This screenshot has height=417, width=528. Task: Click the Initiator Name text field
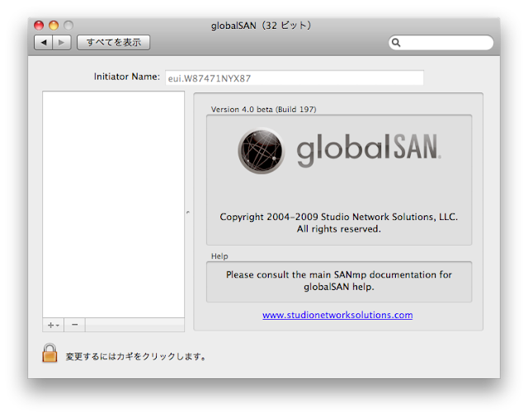295,78
